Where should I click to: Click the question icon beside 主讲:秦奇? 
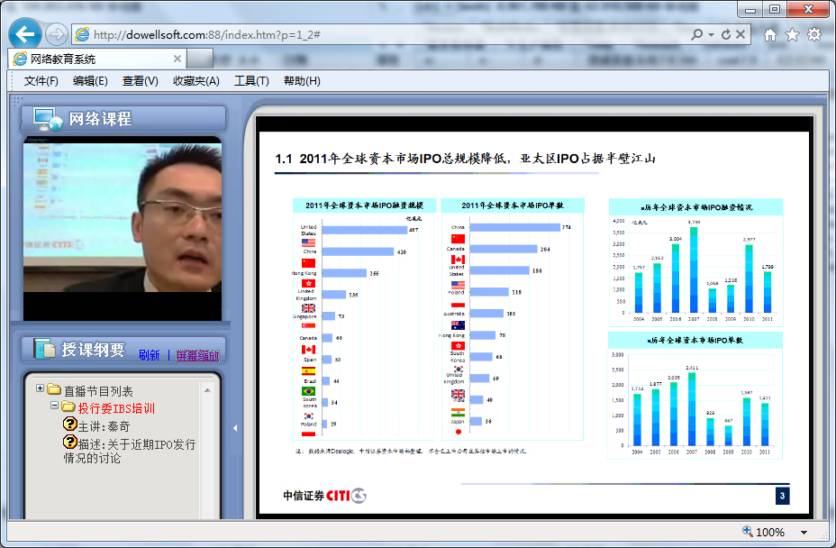70,424
